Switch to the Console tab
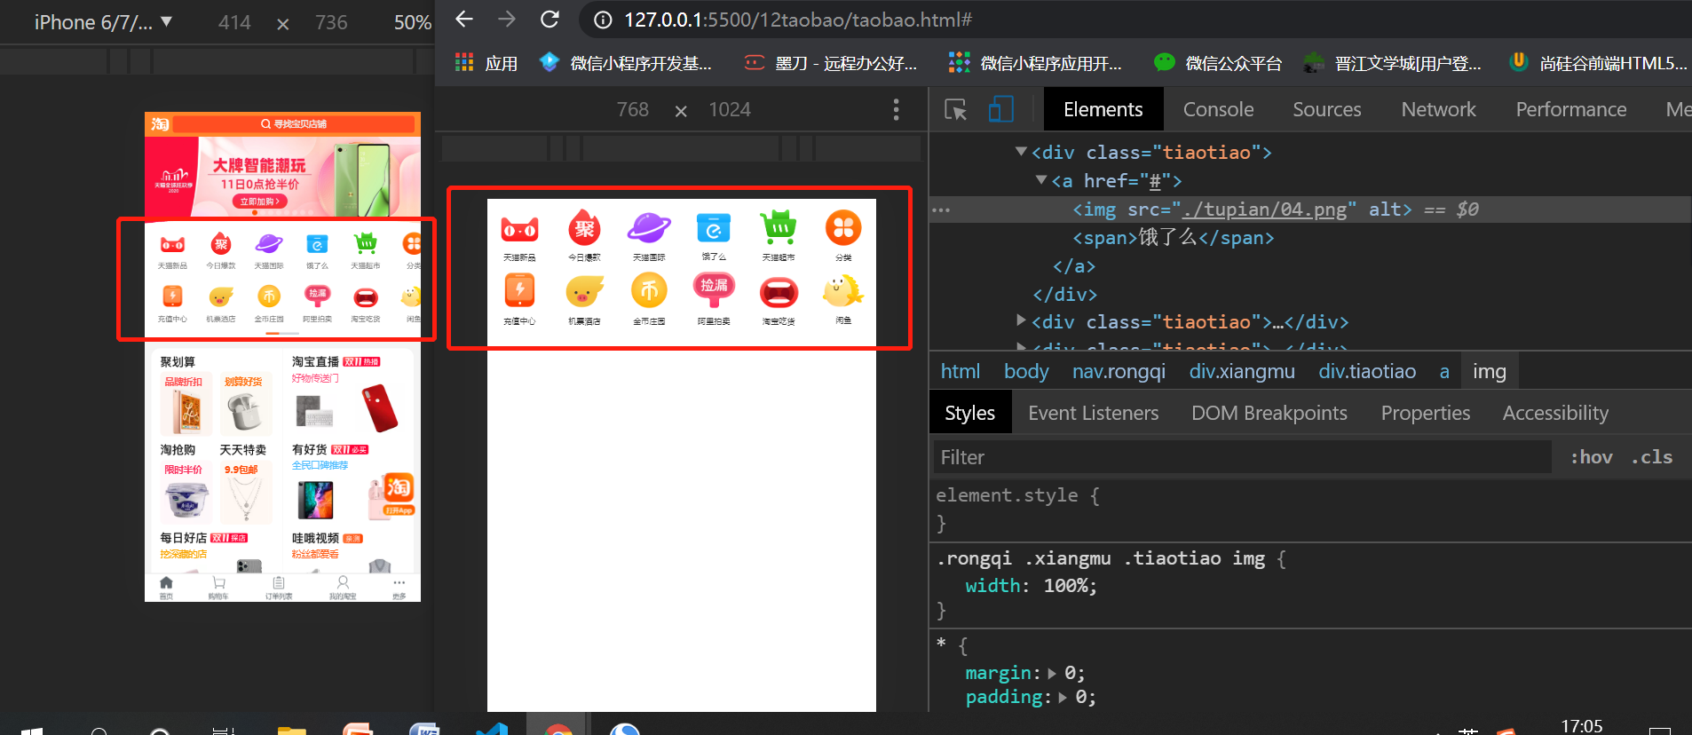Viewport: 1692px width, 735px height. point(1218,109)
